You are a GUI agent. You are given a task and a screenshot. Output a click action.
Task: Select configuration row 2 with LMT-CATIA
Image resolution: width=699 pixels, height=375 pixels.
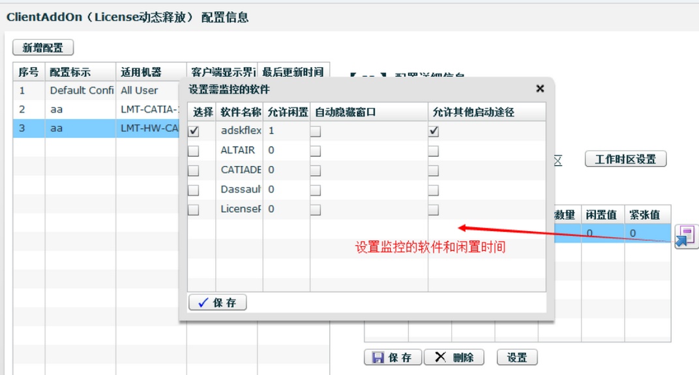click(98, 109)
